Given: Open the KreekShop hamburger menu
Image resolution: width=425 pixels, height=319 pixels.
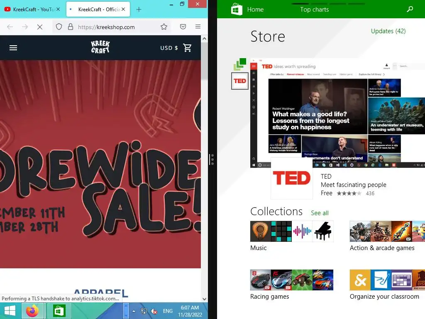Looking at the screenshot, I should coord(13,48).
